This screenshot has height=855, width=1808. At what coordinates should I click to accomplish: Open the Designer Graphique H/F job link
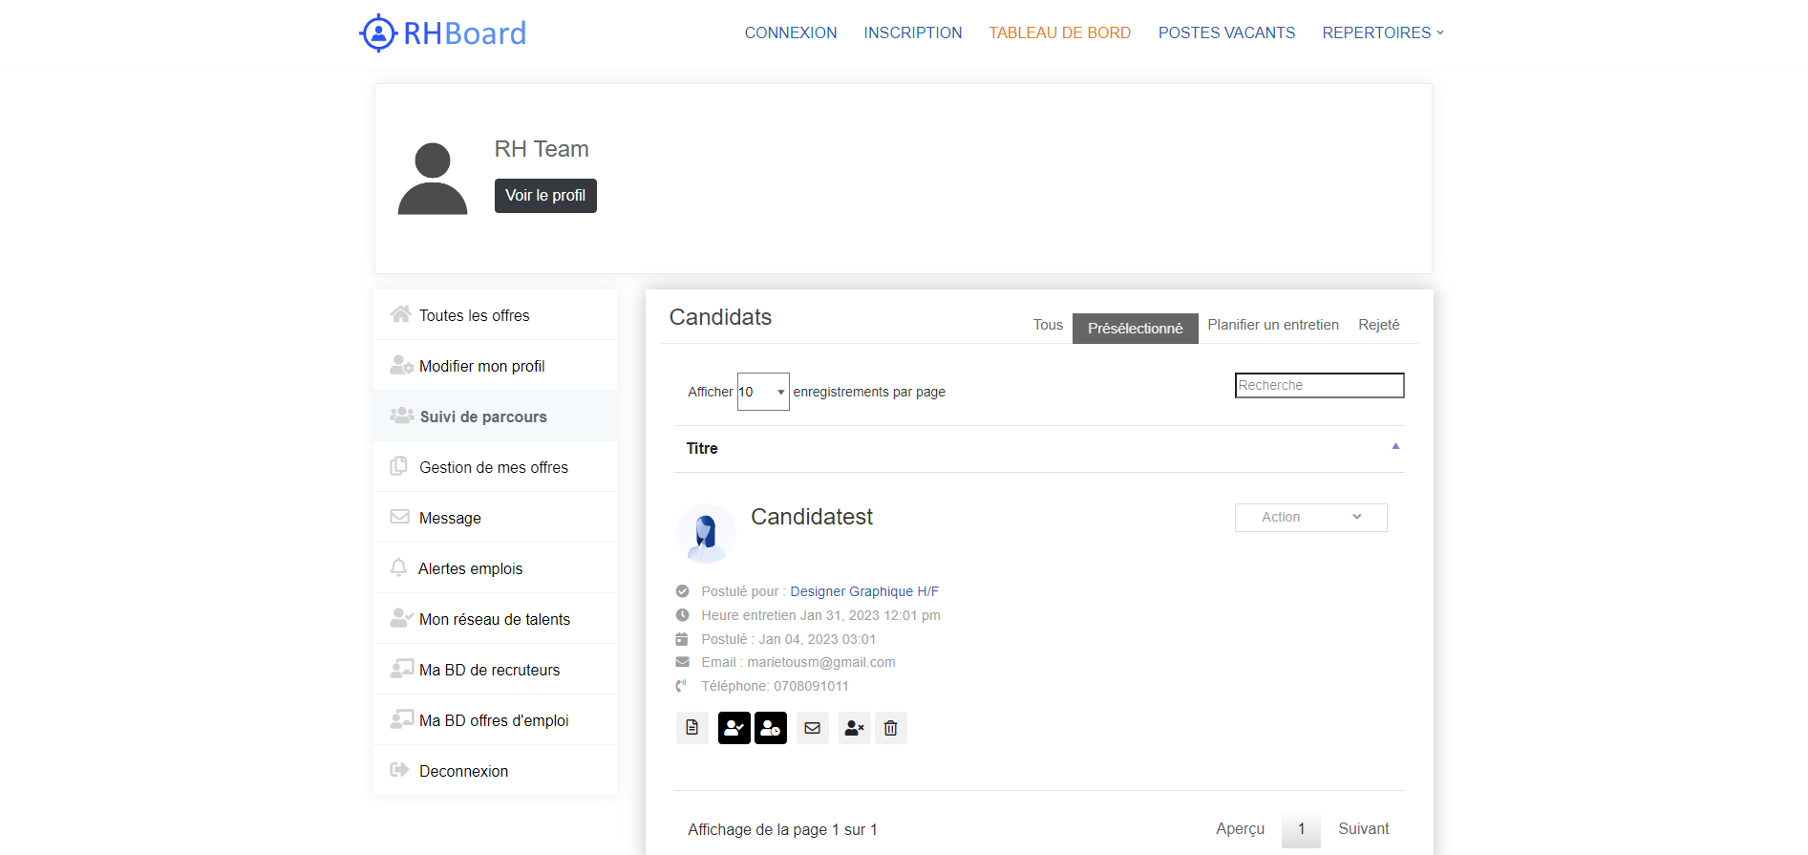click(864, 591)
